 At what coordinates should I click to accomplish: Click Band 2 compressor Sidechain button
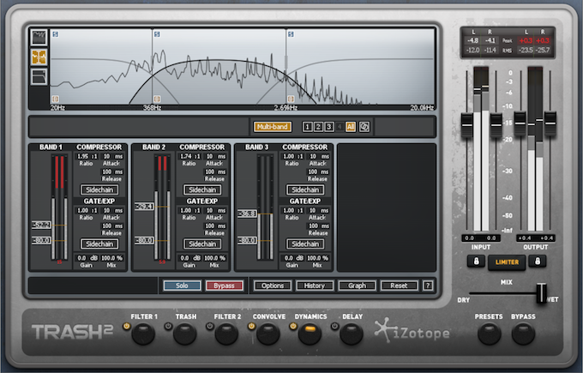pyautogui.click(x=202, y=190)
